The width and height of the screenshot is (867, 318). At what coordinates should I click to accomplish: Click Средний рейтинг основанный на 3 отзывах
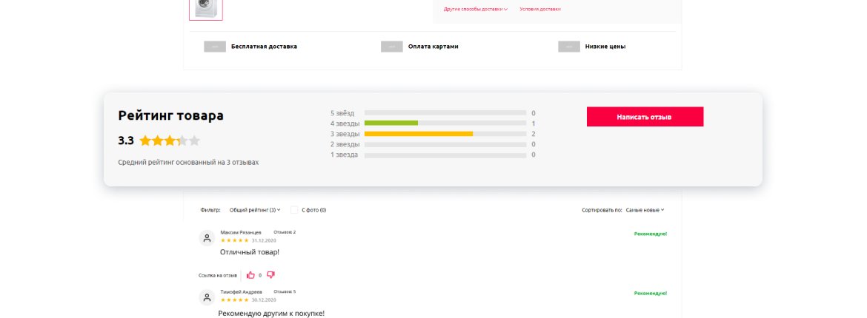[188, 162]
